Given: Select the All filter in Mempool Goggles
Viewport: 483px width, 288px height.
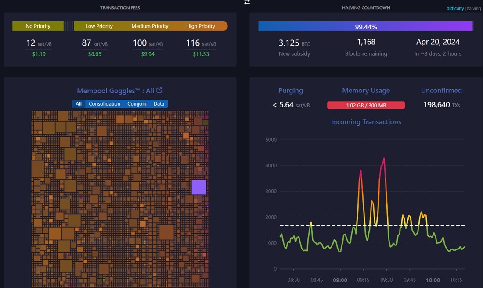Looking at the screenshot, I should [x=79, y=104].
